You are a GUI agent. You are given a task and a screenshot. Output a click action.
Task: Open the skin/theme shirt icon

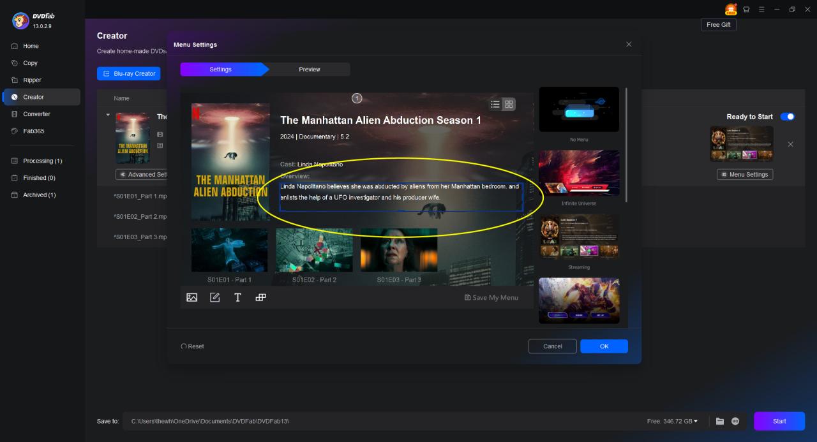coord(746,10)
